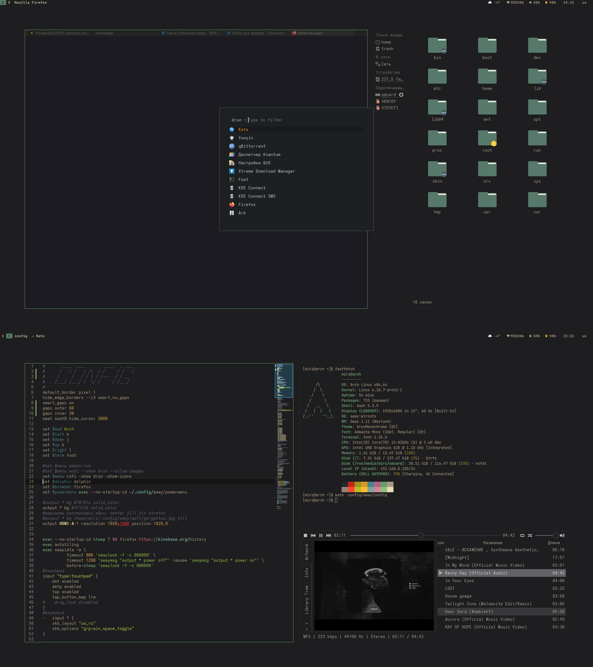Viewport: 593px width, 667px height.
Task: Expand the side tabs overflow arrow
Action: click(x=307, y=629)
